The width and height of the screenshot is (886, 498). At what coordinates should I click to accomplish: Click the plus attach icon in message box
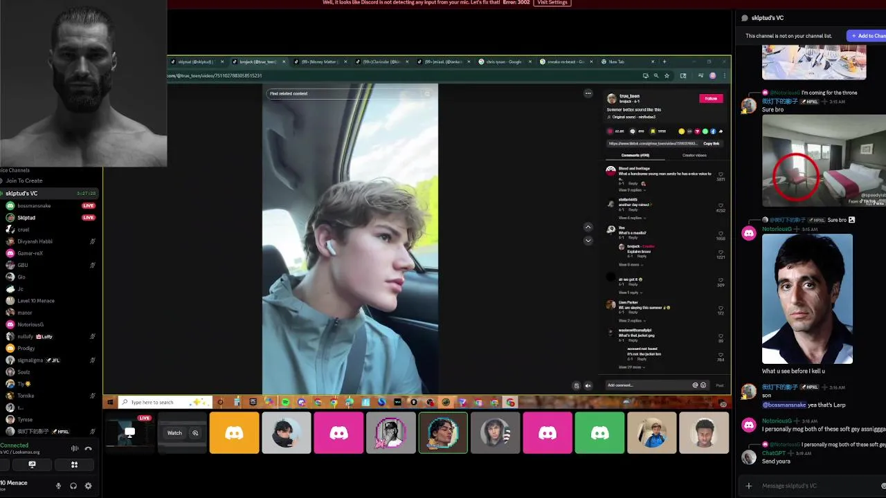[748, 486]
